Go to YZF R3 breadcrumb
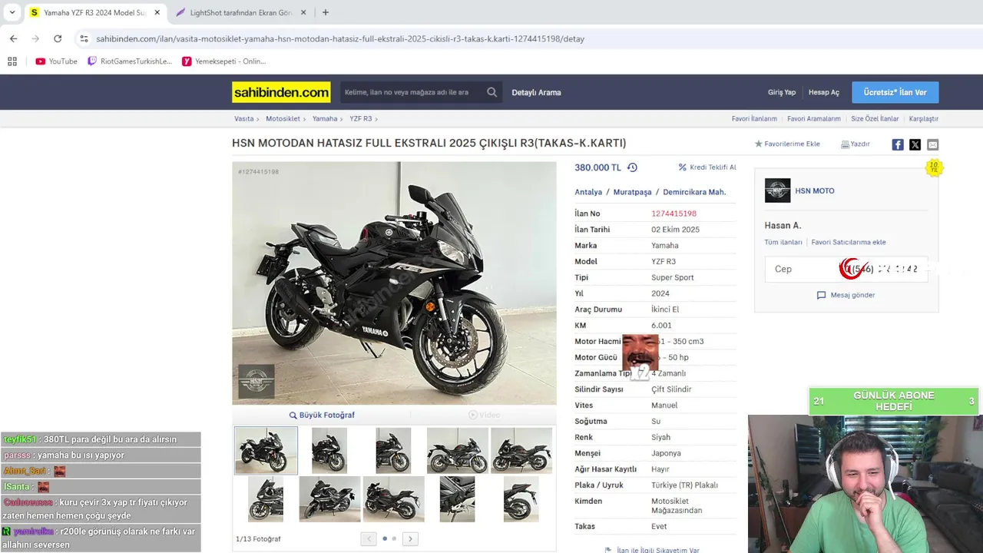 (361, 119)
